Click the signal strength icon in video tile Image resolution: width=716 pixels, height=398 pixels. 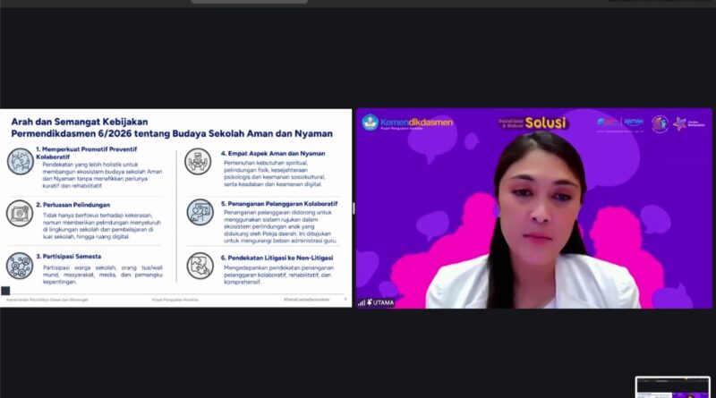coord(362,302)
